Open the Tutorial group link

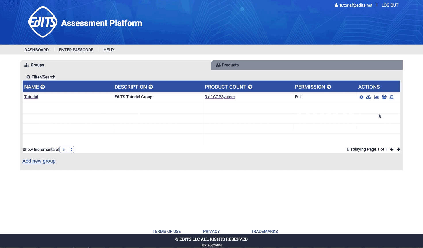tap(31, 97)
